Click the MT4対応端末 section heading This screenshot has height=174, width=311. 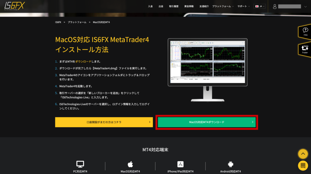click(155, 150)
